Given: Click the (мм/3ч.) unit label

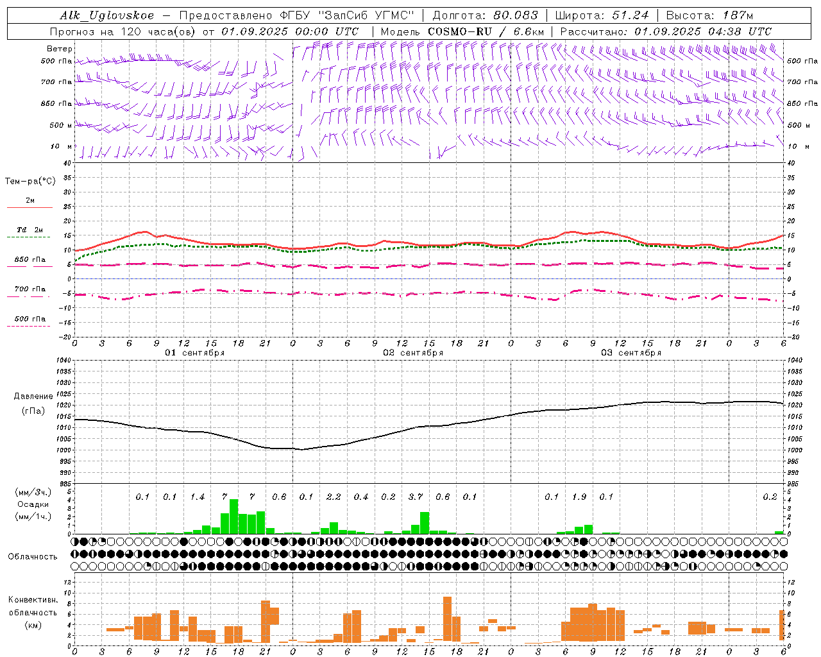Looking at the screenshot, I should coord(33,492).
